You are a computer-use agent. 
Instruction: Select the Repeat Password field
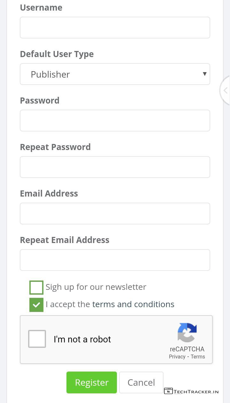(x=115, y=167)
